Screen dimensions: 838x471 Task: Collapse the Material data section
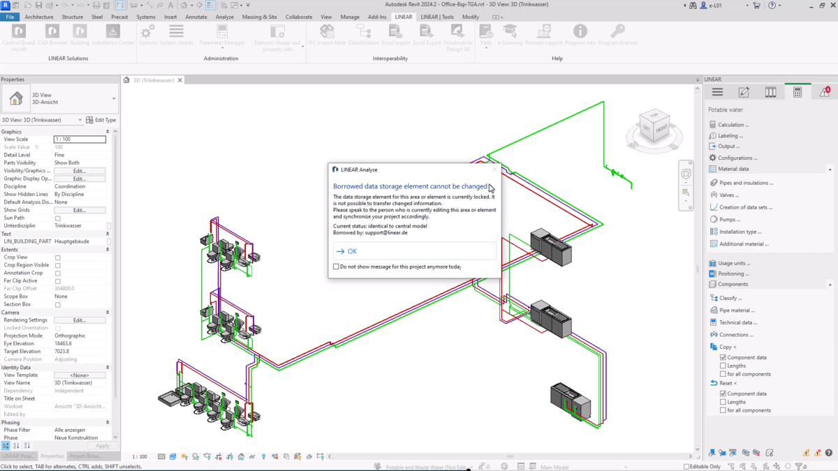831,168
